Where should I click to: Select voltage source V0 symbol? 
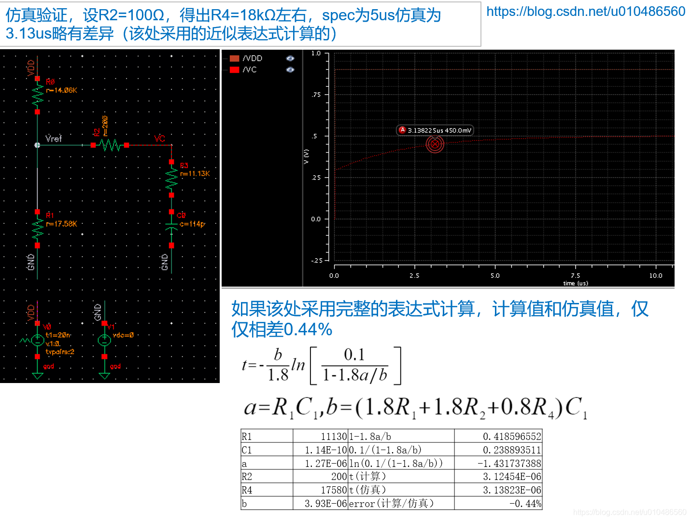(37, 340)
